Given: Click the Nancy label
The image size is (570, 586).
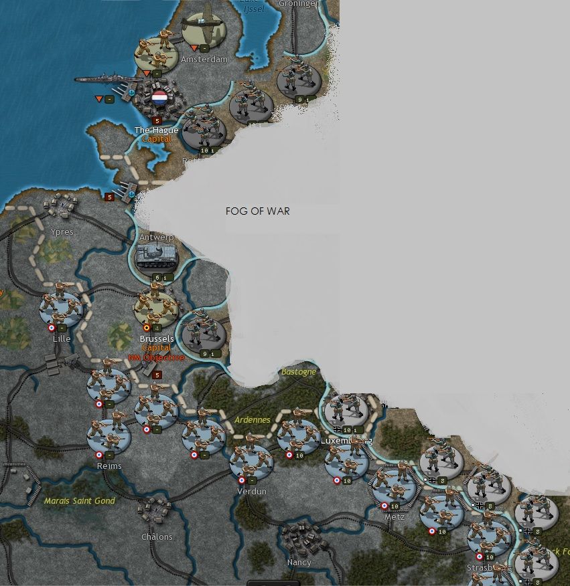Looking at the screenshot, I should coord(299,562).
